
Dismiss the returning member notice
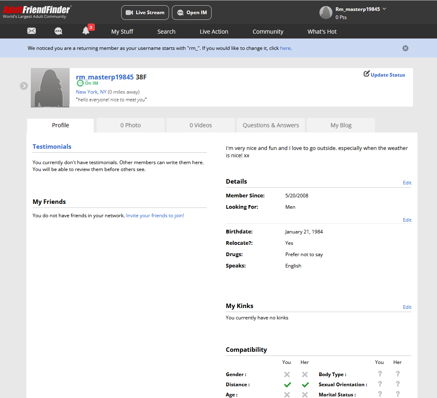405,48
